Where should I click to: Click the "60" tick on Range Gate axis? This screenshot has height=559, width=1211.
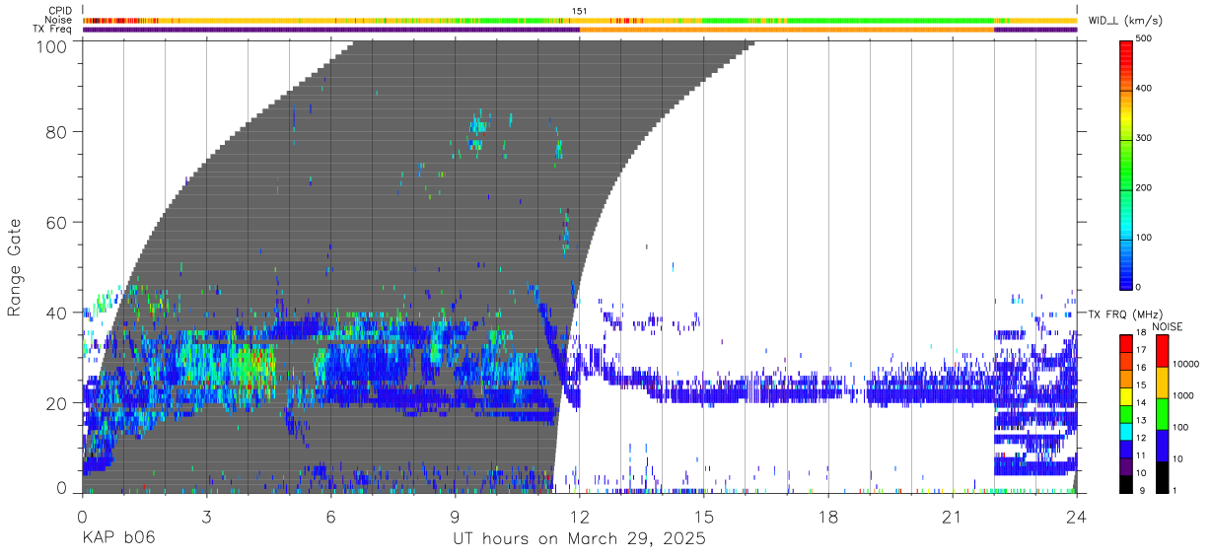pyautogui.click(x=57, y=222)
